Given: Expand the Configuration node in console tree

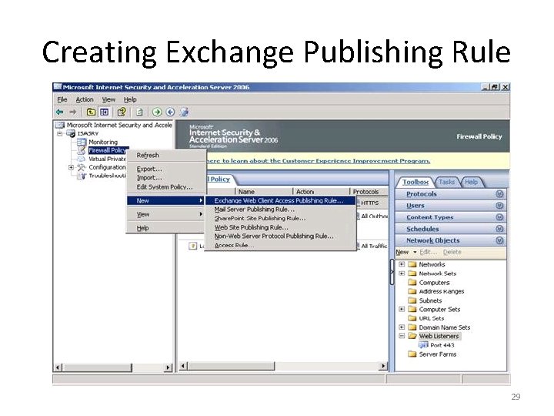Looking at the screenshot, I should pyautogui.click(x=71, y=167).
